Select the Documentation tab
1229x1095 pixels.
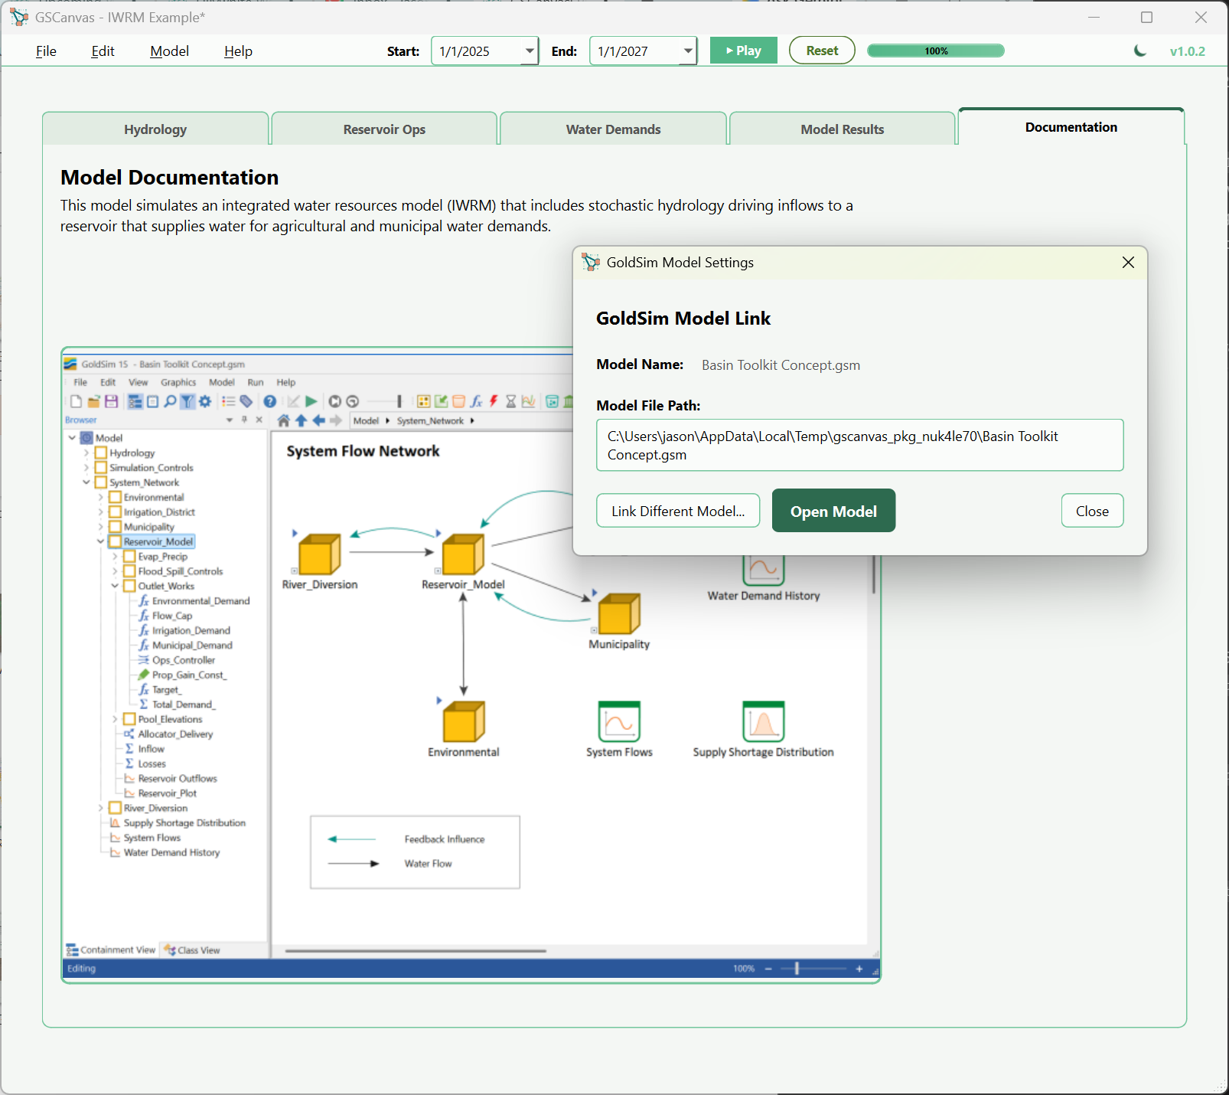(x=1071, y=126)
